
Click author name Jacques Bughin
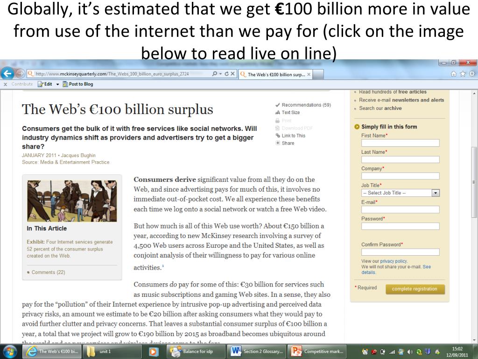pos(78,155)
